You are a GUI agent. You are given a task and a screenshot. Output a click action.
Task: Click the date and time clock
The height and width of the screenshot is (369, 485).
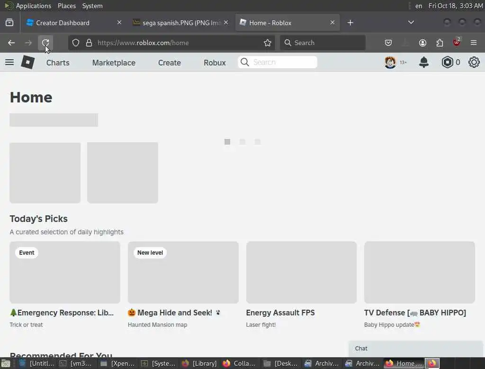(455, 6)
